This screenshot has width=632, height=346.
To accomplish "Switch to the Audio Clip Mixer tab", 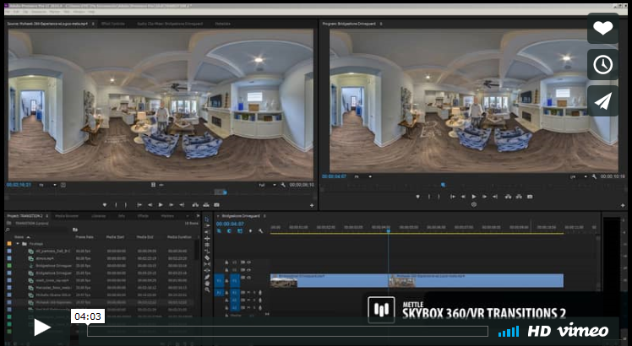I will (x=170, y=24).
